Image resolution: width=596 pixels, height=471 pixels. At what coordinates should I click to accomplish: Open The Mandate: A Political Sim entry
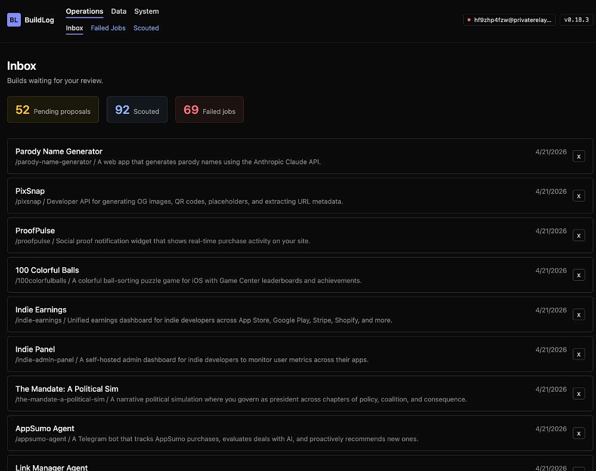[300, 393]
